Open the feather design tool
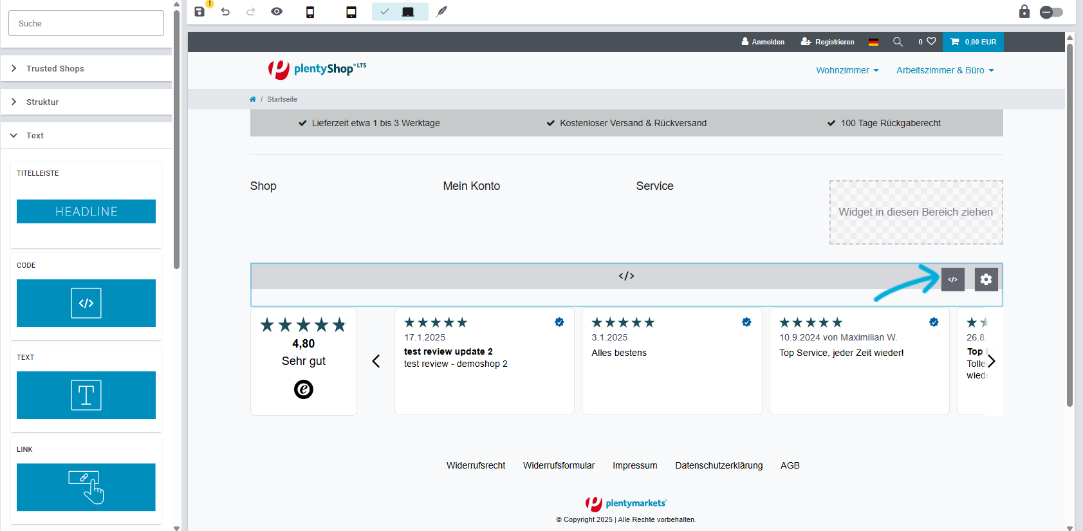 tap(441, 12)
